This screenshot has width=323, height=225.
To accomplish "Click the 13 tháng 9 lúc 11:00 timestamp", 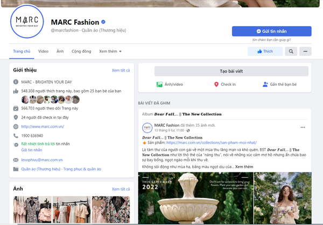I will point(169,130).
